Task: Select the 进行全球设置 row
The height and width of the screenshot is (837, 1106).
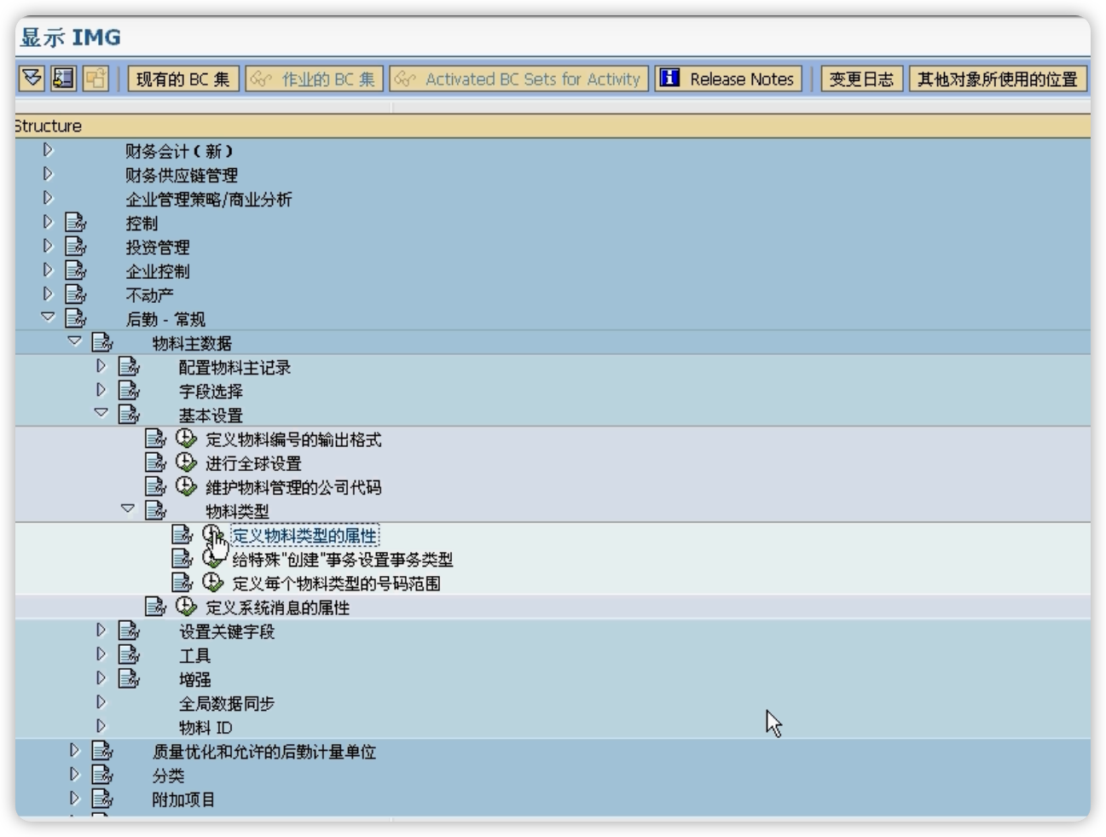Action: (x=253, y=463)
